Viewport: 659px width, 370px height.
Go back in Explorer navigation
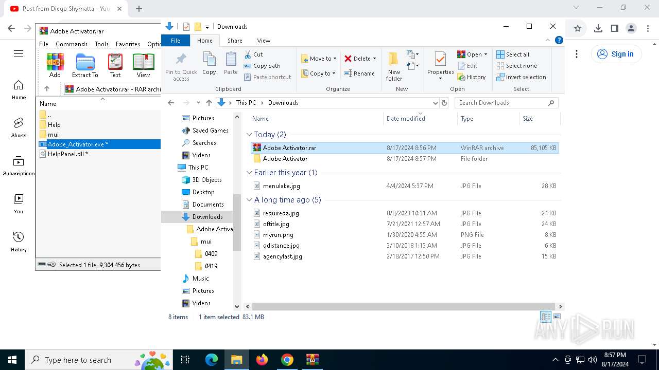171,103
